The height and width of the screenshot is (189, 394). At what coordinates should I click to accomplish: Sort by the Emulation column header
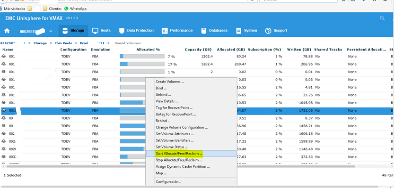[101, 49]
